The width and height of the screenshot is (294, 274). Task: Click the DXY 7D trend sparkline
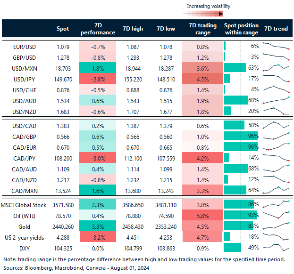click(x=276, y=248)
